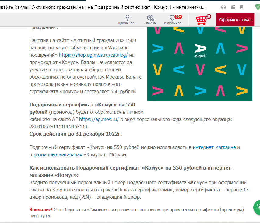Follow the интернет-магазине link
Viewport: 260px width, 223px height.
tap(214, 147)
